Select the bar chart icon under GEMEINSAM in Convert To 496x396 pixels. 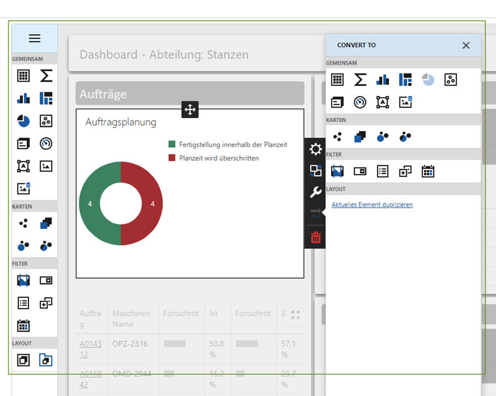[x=383, y=79]
